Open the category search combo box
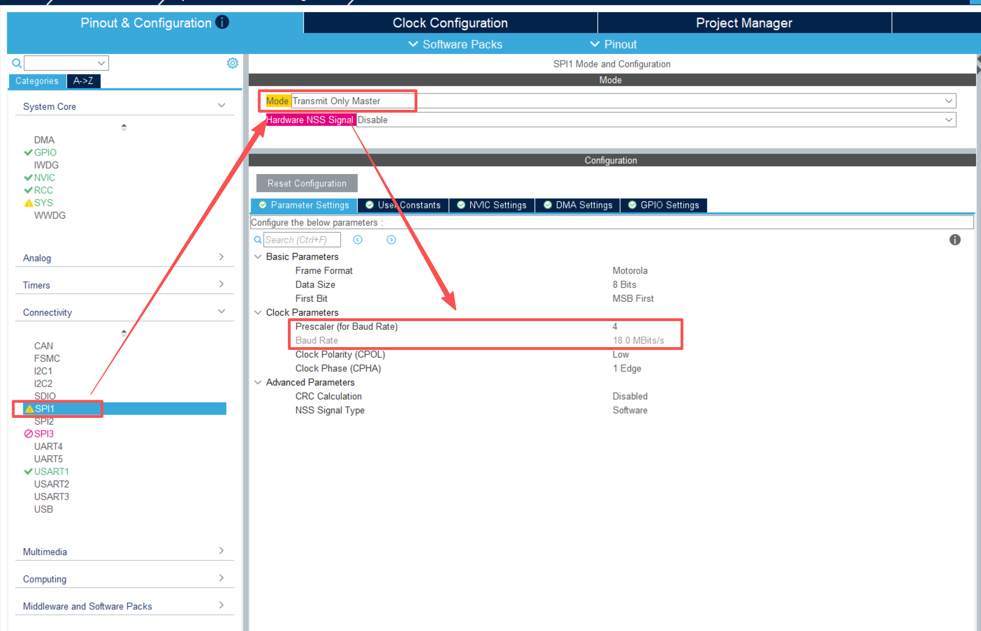 [66, 63]
